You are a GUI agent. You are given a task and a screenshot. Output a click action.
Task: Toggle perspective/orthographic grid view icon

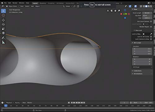108,11
